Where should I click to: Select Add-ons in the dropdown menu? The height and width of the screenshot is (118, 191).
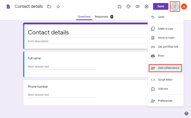pyautogui.click(x=166, y=89)
